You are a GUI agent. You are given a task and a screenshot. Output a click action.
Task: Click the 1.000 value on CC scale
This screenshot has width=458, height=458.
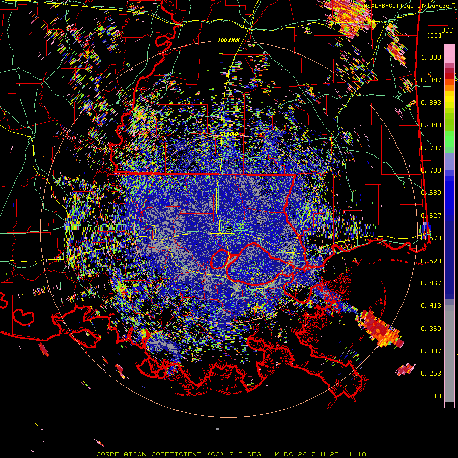pos(431,57)
